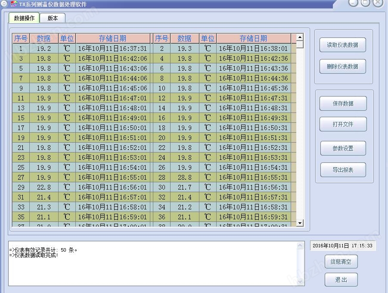Click the date time field 2016年10月11日 17:15:33

click(x=342, y=246)
